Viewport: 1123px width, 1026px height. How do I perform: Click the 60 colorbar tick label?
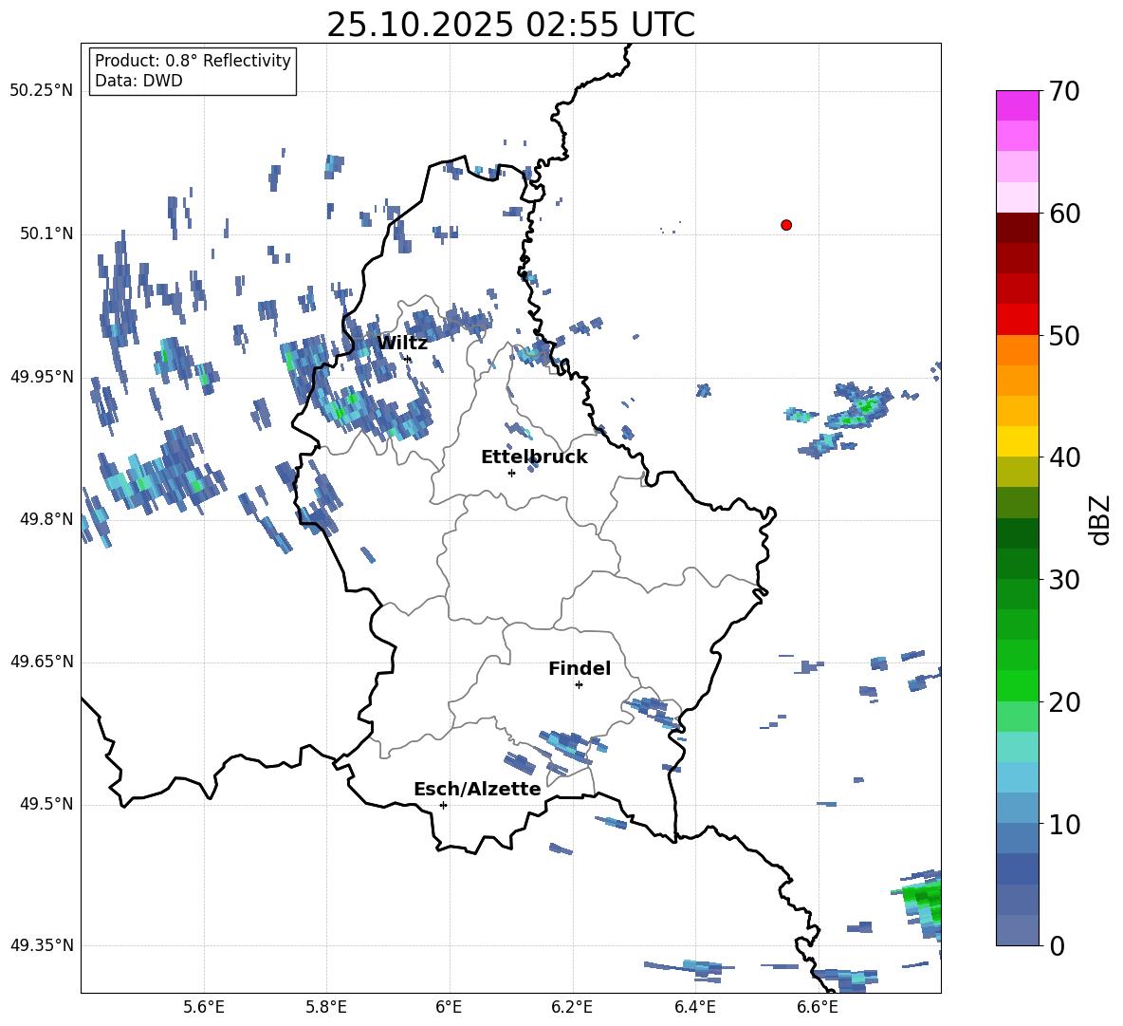(1064, 214)
